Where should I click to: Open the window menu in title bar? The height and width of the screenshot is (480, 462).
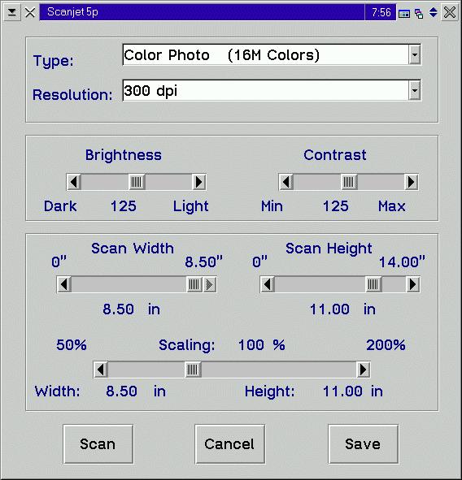pyautogui.click(x=12, y=12)
